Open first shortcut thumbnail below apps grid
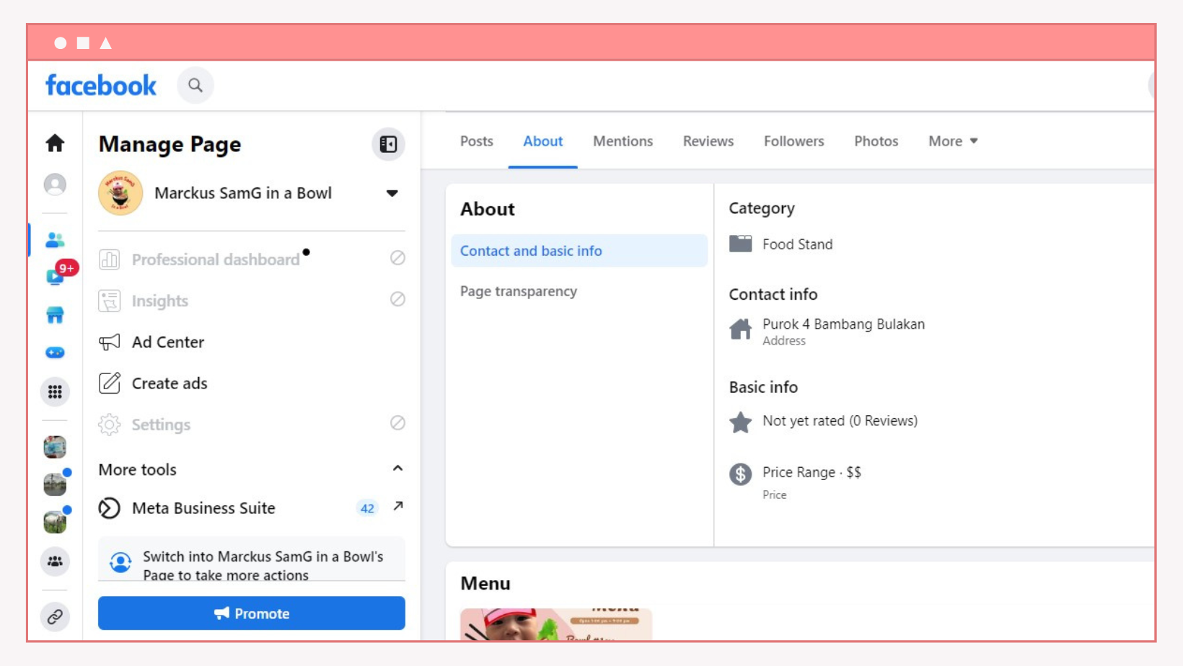 pyautogui.click(x=55, y=447)
